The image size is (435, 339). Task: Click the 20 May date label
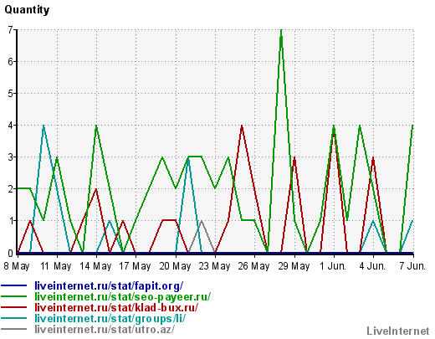point(175,266)
